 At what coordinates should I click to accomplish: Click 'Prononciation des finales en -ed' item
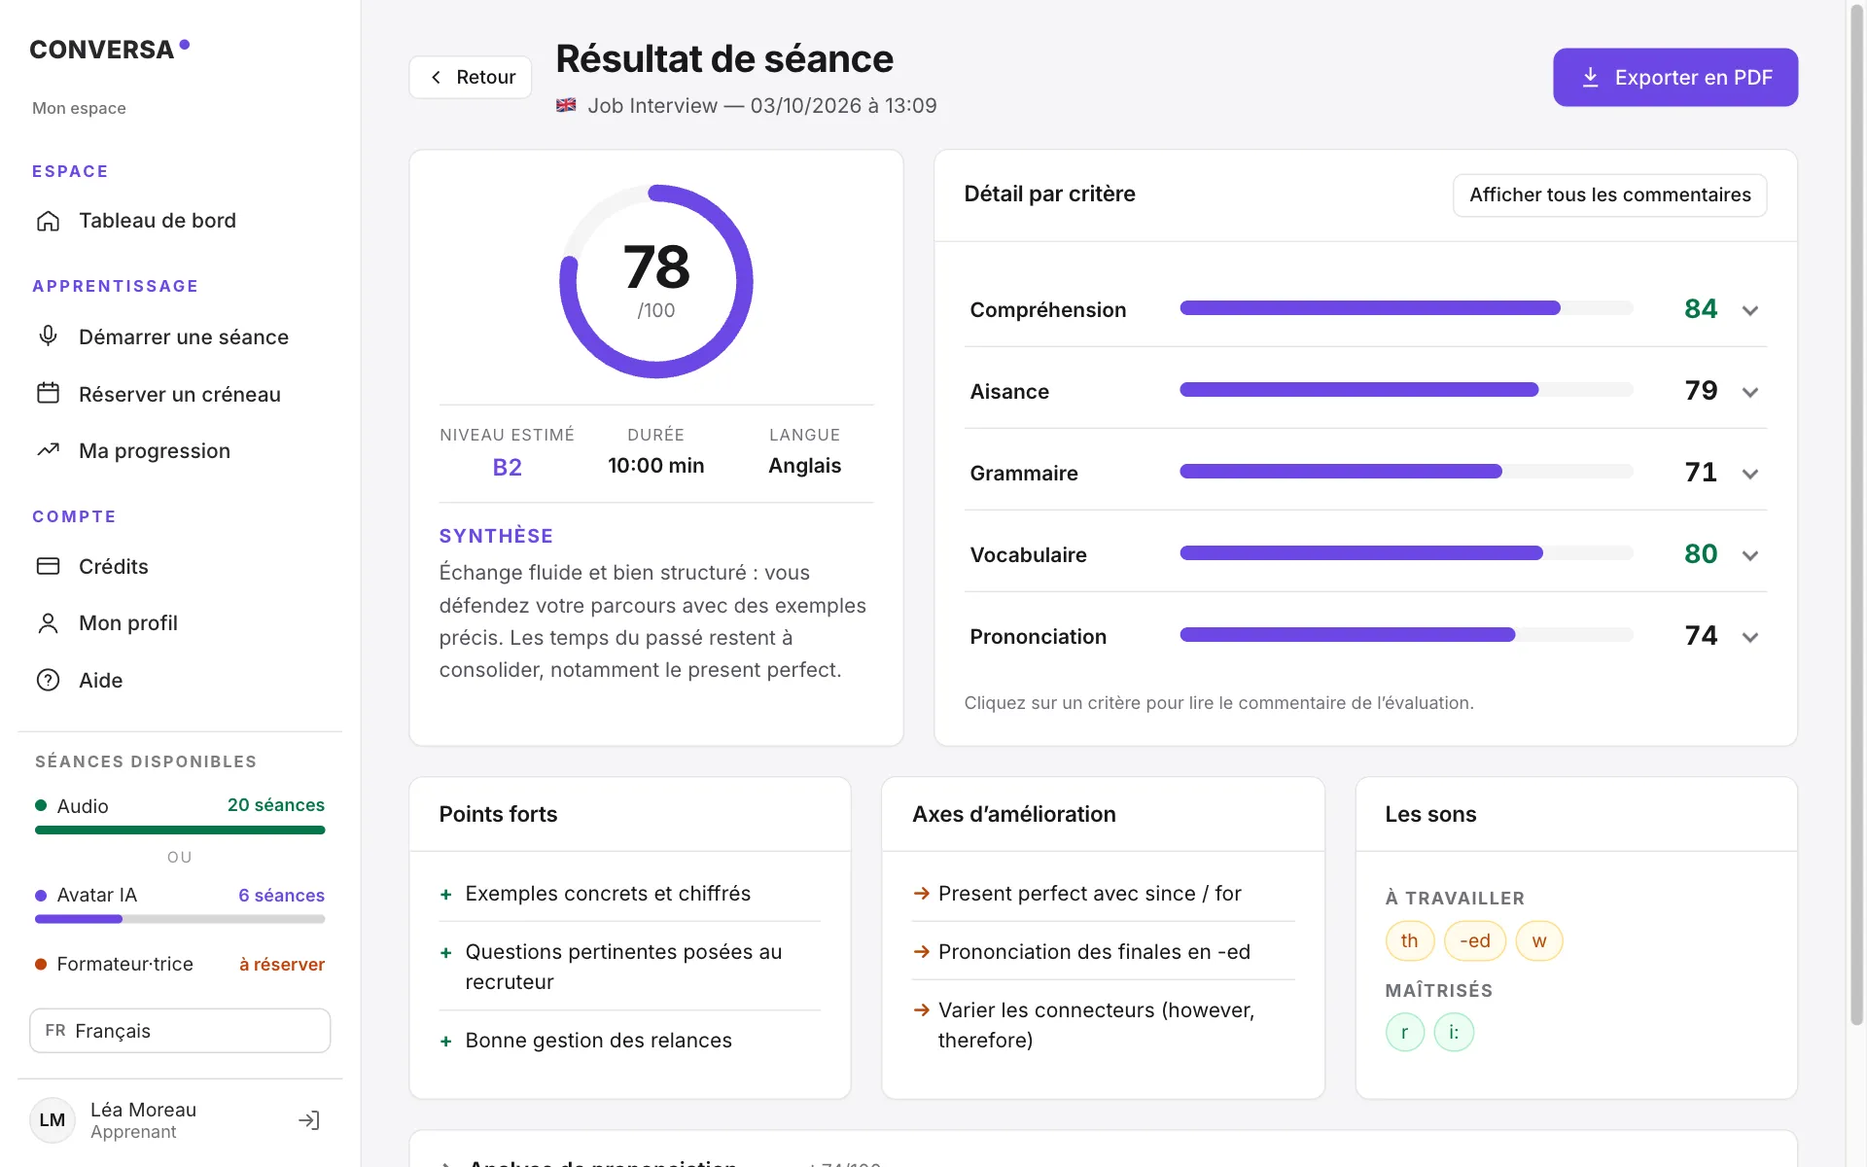[x=1094, y=952]
